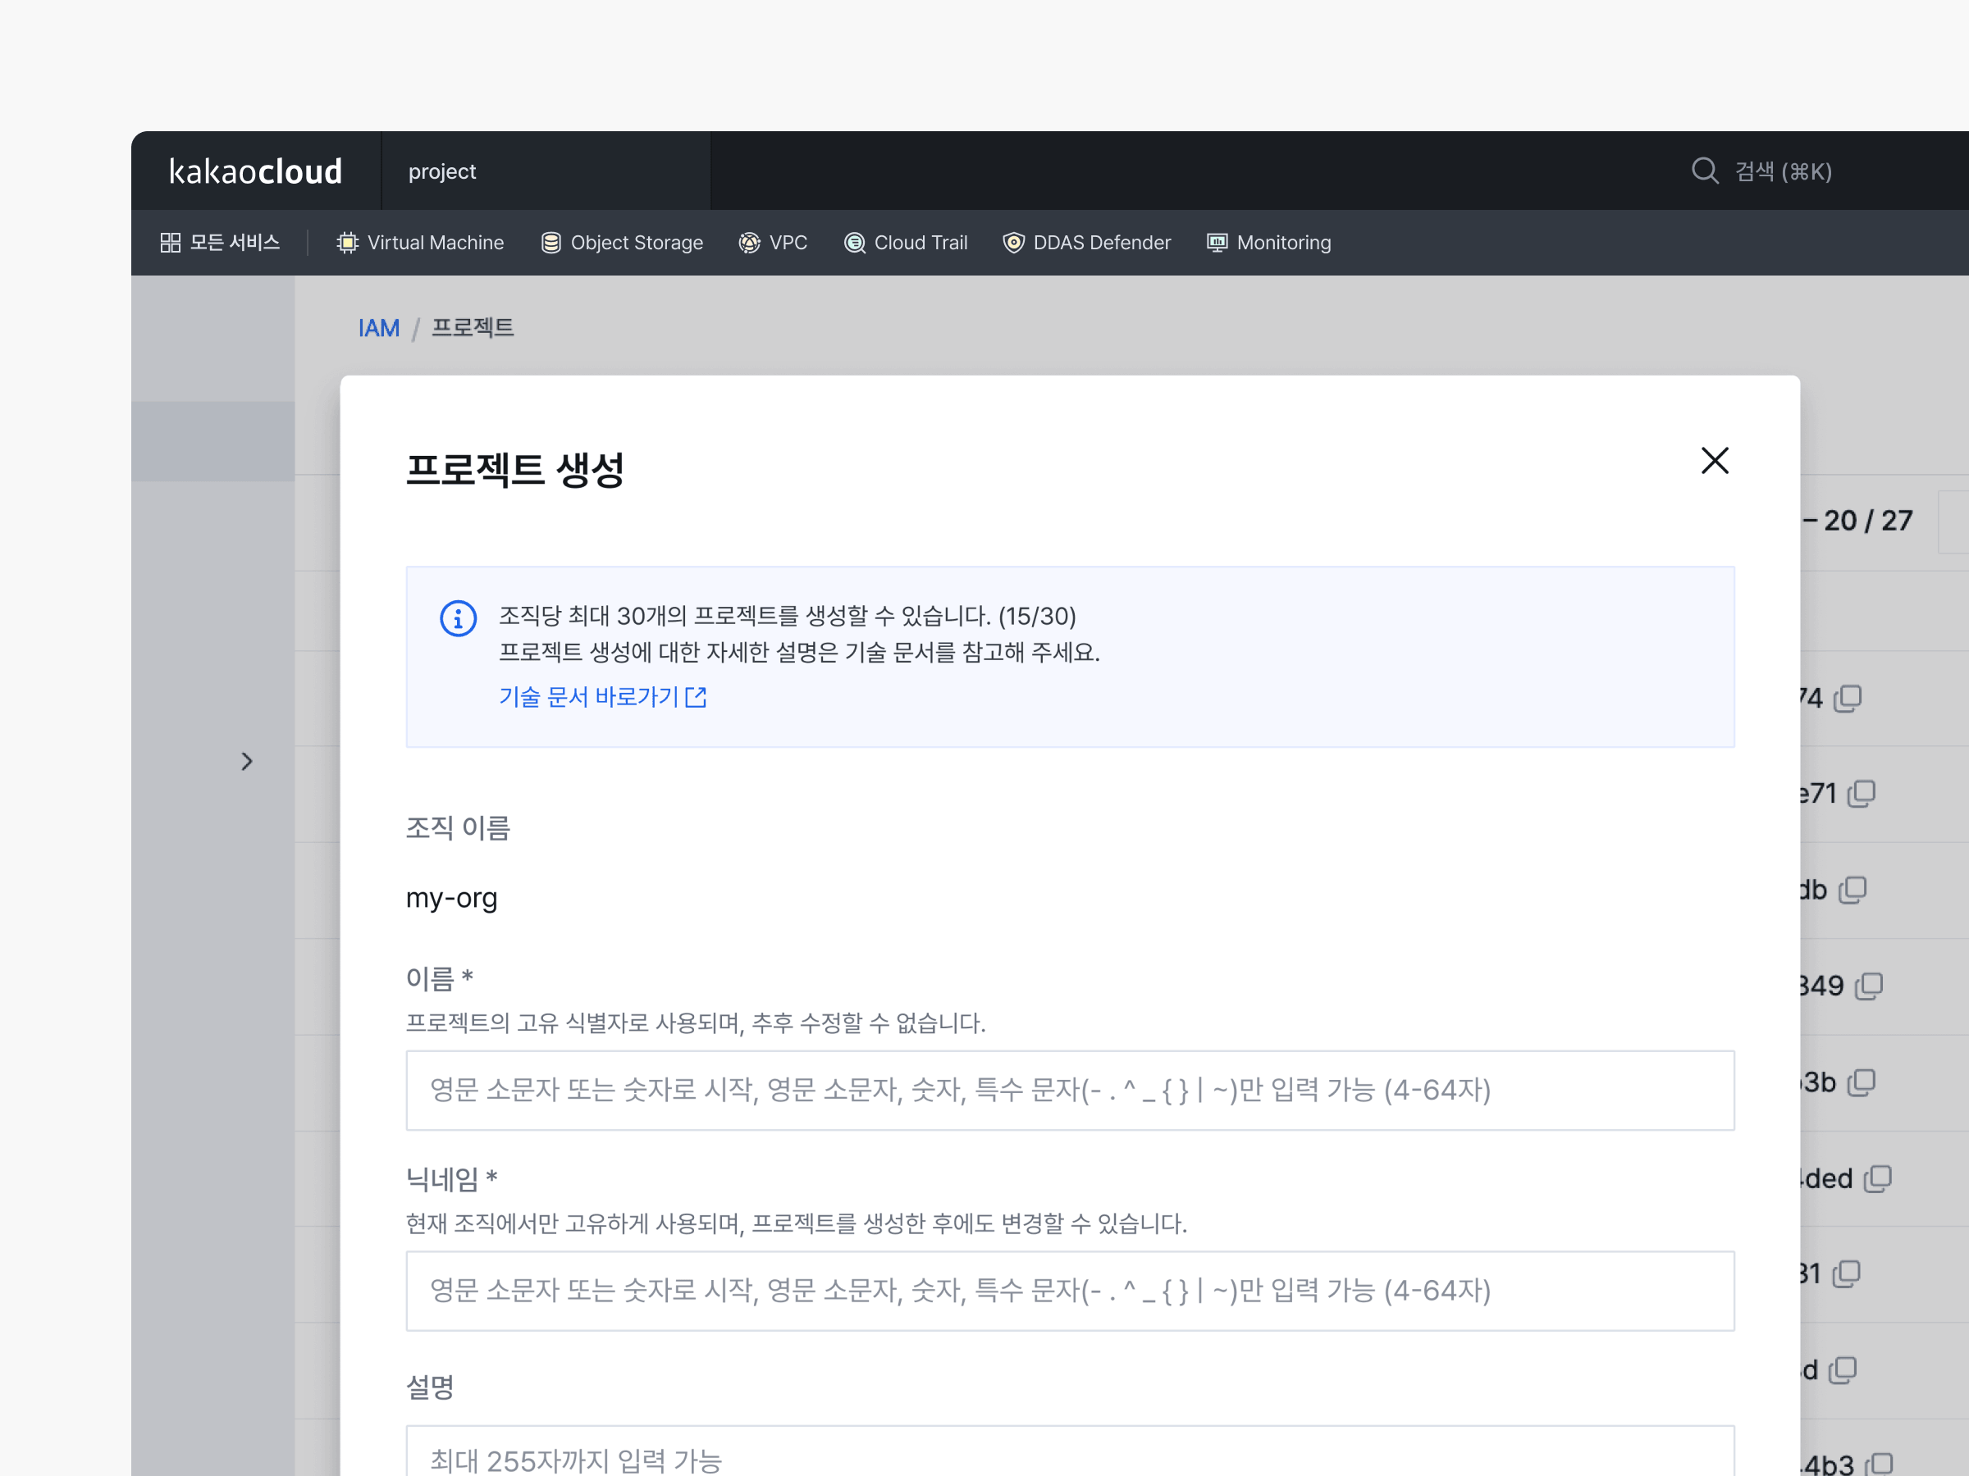Copy the ID ending in 31
The height and width of the screenshot is (1476, 1969).
(x=1846, y=1274)
